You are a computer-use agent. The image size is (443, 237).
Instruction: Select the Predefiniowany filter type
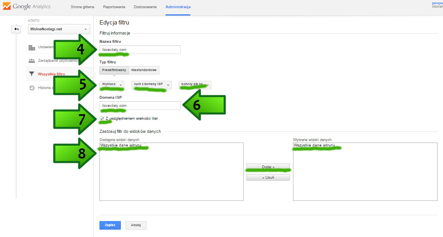(x=114, y=70)
